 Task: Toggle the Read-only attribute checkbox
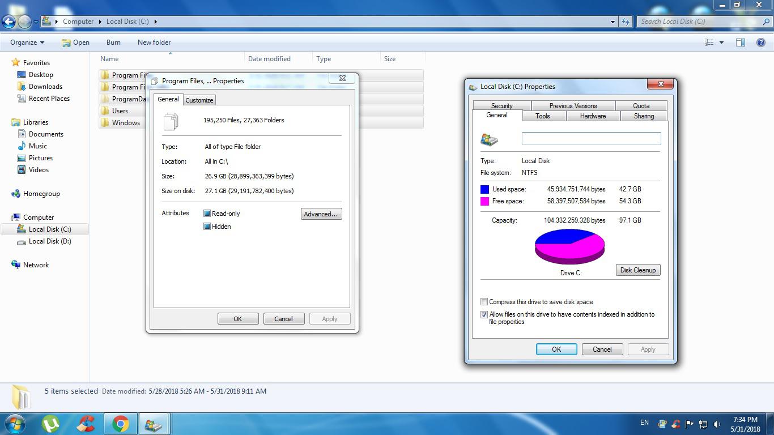point(207,214)
